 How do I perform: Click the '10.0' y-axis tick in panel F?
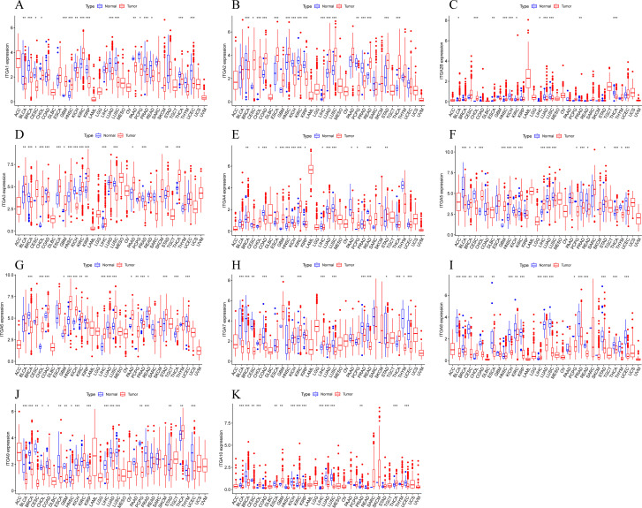[448, 152]
